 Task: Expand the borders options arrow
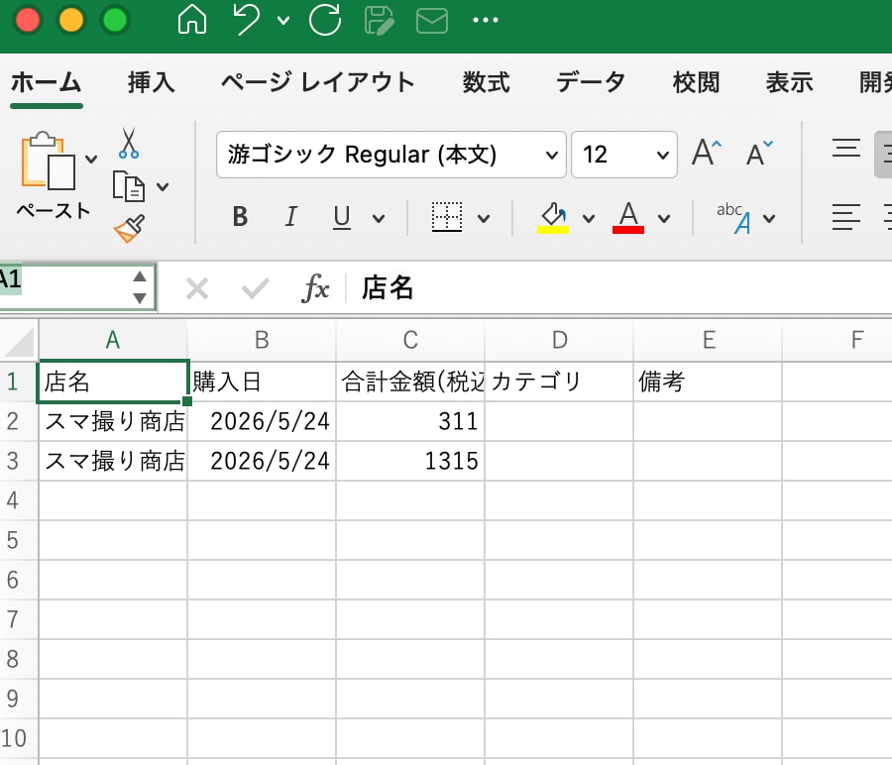484,218
